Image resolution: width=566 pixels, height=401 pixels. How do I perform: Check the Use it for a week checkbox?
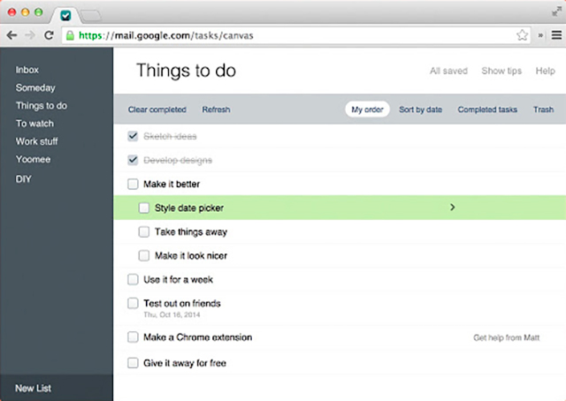133,279
